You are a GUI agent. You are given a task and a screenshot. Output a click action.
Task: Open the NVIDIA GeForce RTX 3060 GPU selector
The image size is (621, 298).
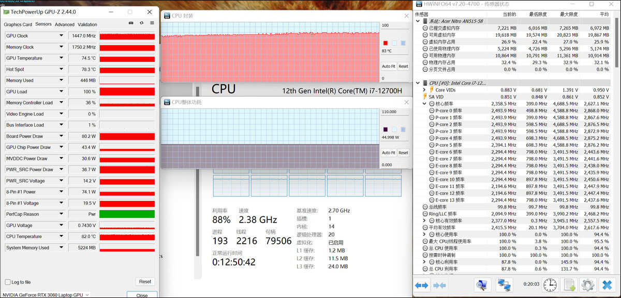pyautogui.click(x=45, y=295)
